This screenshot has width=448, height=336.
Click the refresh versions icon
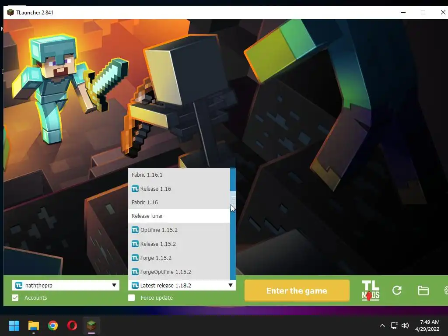click(397, 290)
